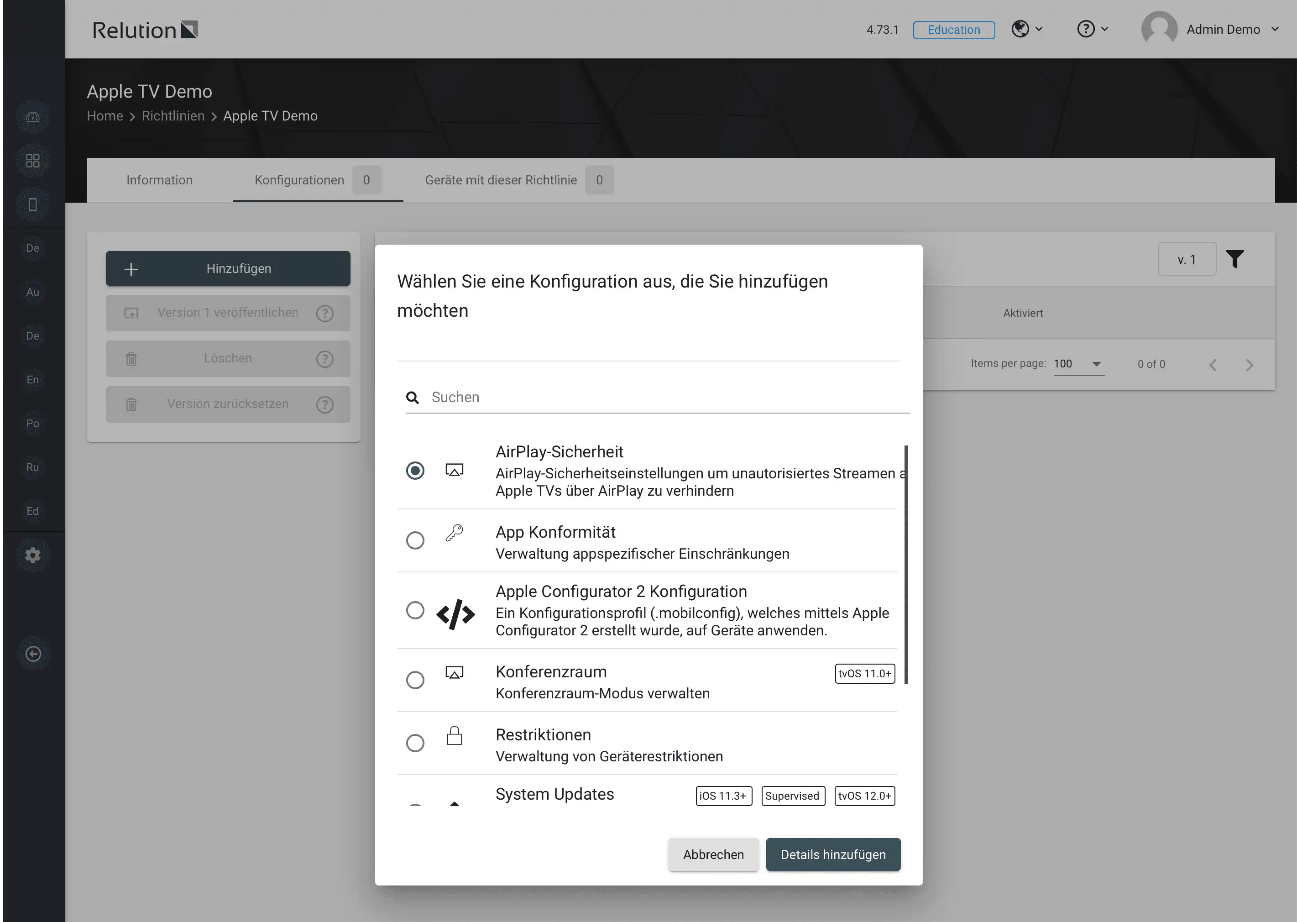Open the 'En' sidebar item
The height and width of the screenshot is (922, 1297).
coord(33,379)
